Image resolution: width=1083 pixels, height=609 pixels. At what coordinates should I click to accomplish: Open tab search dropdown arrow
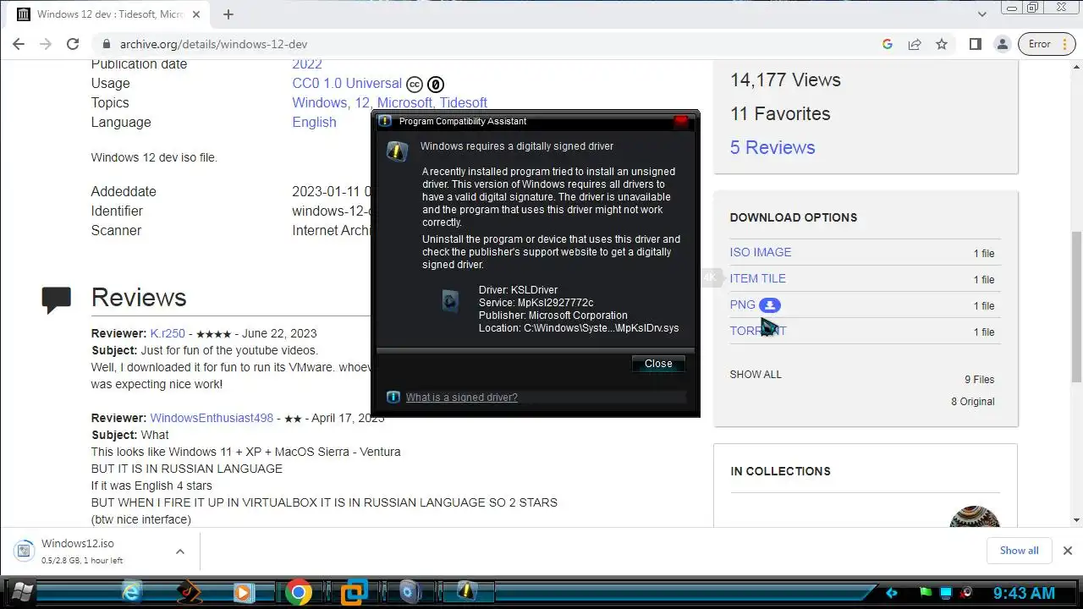982,14
